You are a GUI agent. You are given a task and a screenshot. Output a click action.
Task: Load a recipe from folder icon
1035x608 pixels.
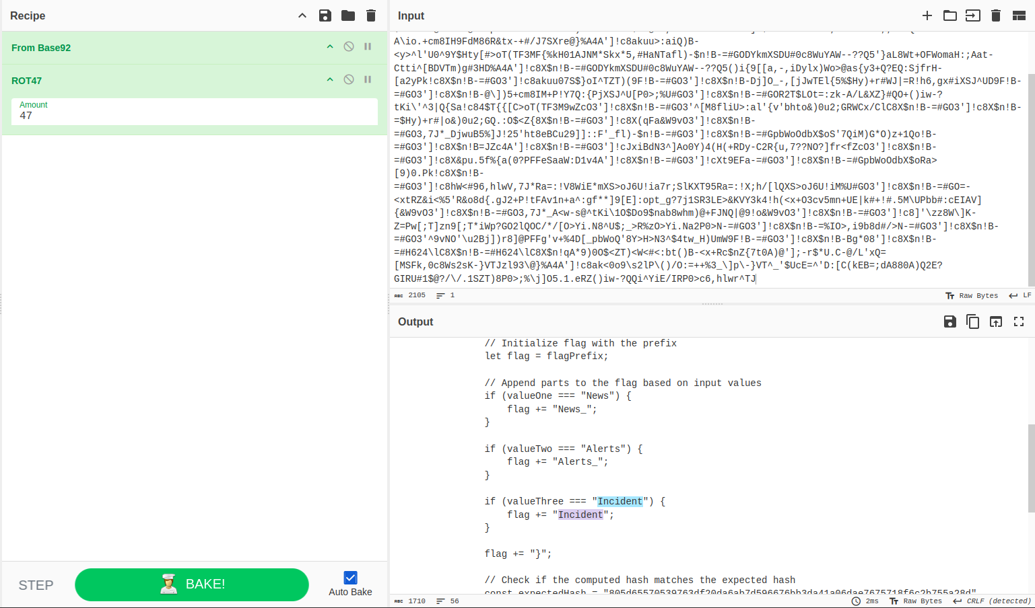click(348, 15)
